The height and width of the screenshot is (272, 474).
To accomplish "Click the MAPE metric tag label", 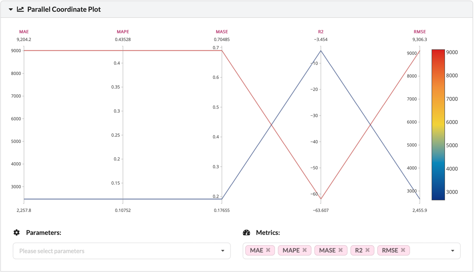I will [291, 250].
